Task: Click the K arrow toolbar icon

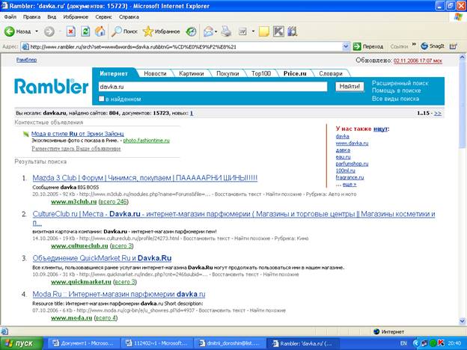Action: click(278, 31)
